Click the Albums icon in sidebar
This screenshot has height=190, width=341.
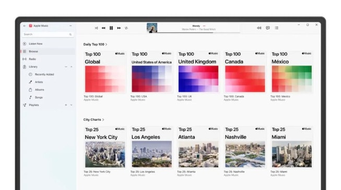tap(30, 90)
